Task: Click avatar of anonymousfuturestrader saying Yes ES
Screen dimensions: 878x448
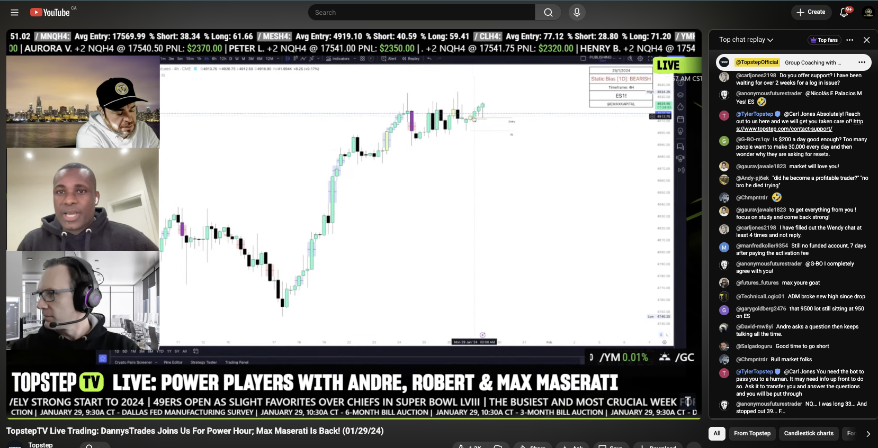Action: pyautogui.click(x=724, y=95)
